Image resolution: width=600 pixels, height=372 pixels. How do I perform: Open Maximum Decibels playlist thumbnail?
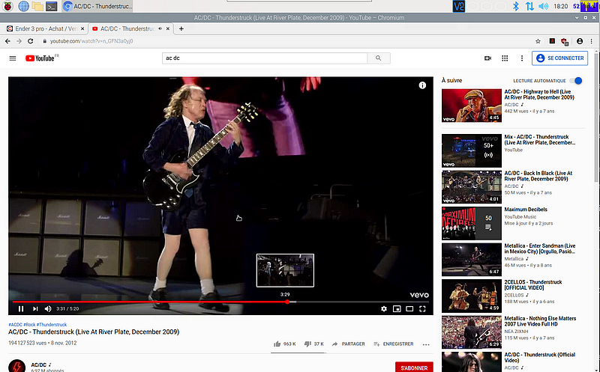click(472, 224)
